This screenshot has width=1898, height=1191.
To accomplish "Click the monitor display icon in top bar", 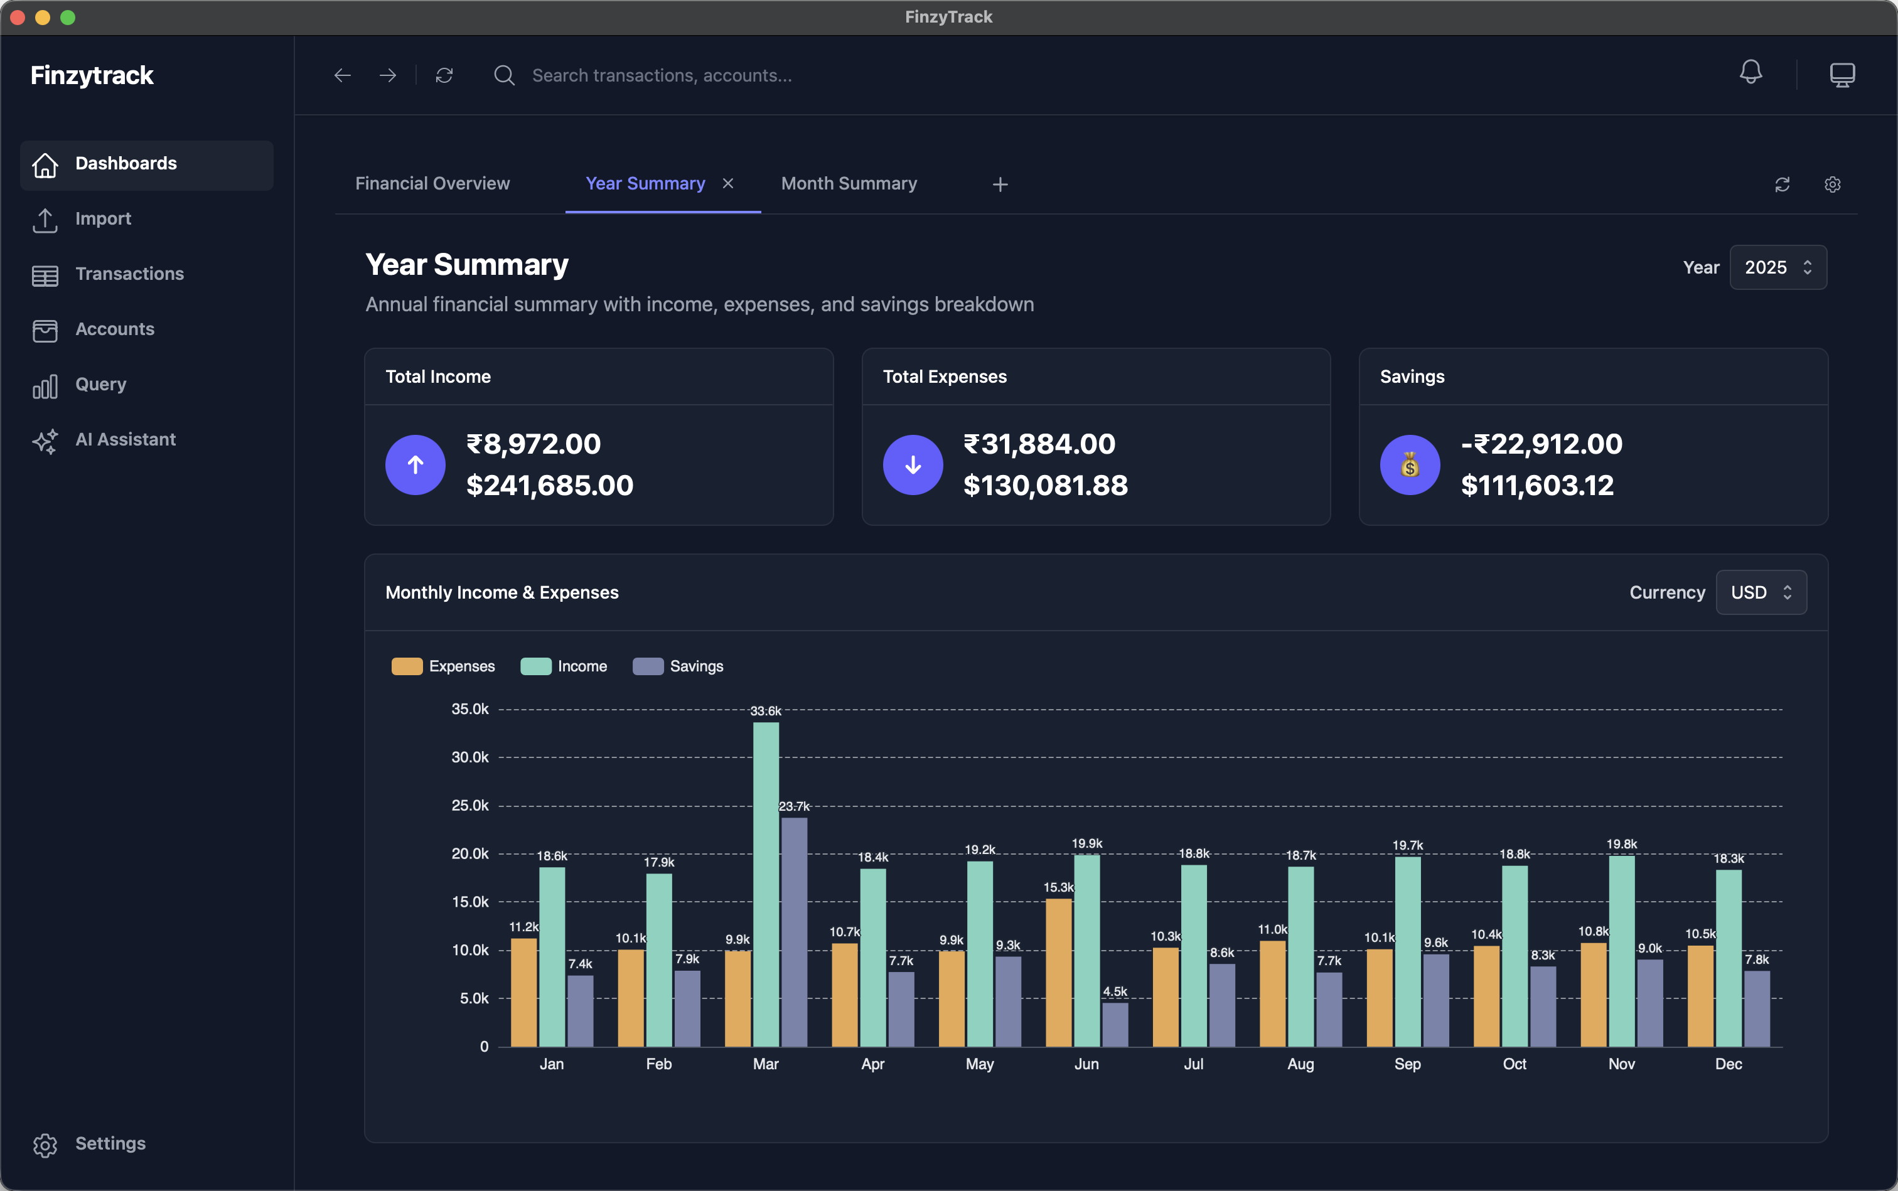I will (x=1842, y=75).
